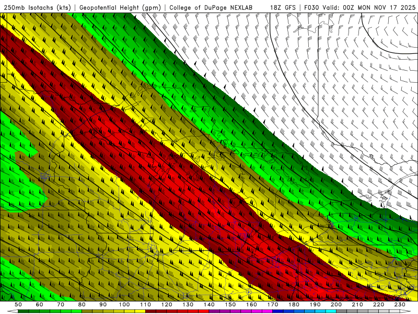Click the 130 knot legend label
This screenshot has height=314, width=418.
188,305
